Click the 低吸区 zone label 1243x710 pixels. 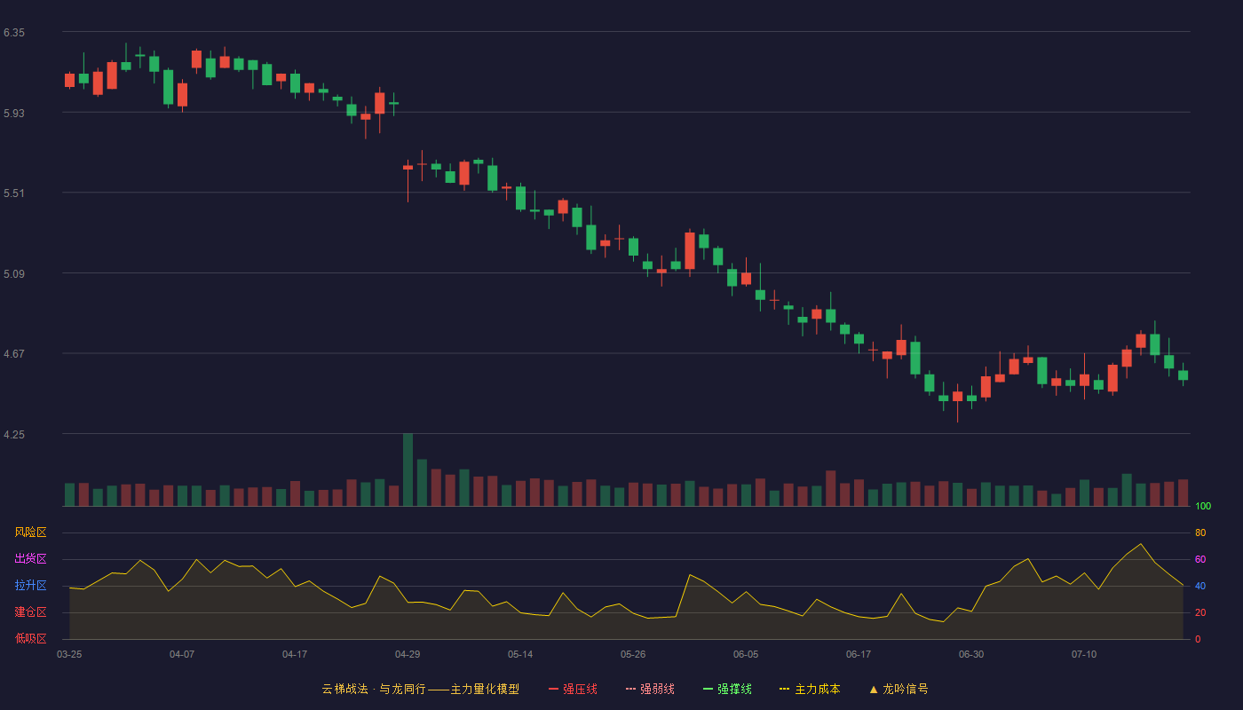click(x=30, y=639)
